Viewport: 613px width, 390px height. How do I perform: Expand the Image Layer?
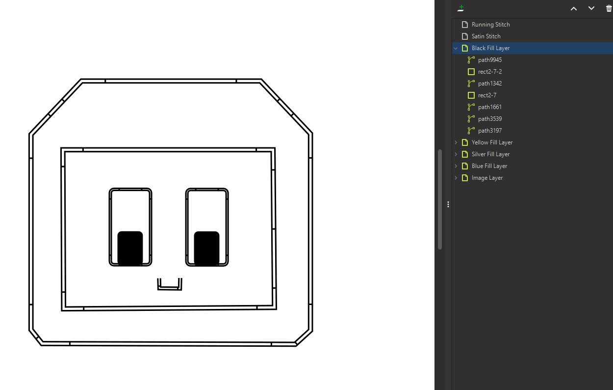coord(456,178)
